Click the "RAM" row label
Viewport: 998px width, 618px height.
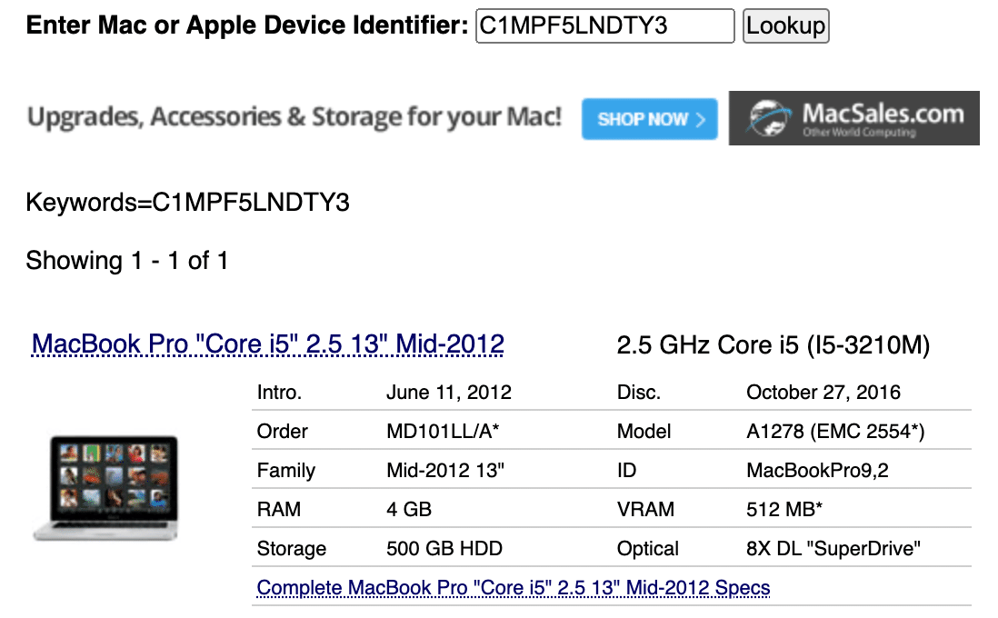tap(279, 509)
